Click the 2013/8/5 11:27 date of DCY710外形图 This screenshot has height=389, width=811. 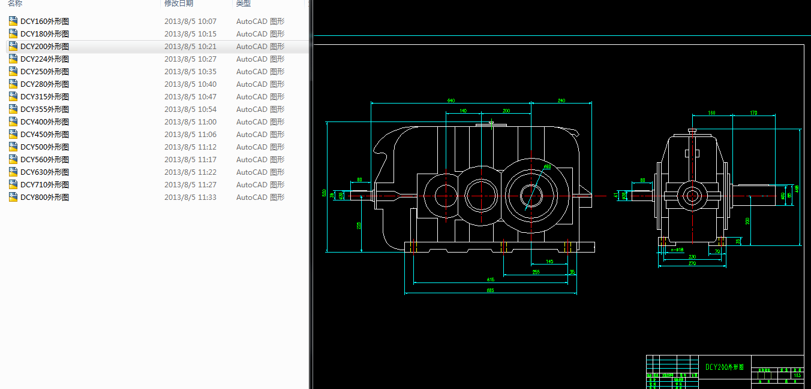(x=190, y=184)
